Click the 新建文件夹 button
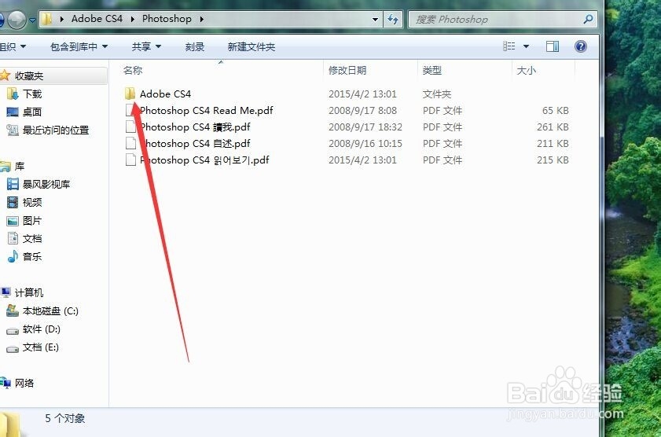661x437 pixels. pos(252,46)
